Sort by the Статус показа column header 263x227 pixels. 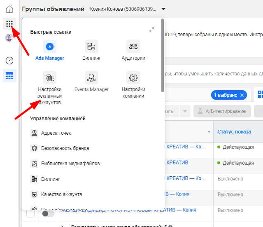coord(234,132)
